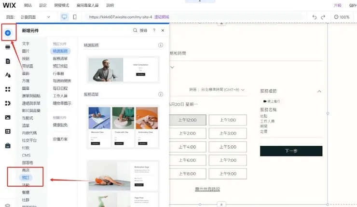Collapse the 服務細節 section chevron
This screenshot has width=357, height=207.
(x=319, y=91)
